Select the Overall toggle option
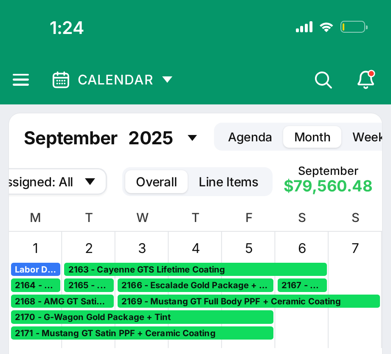Image resolution: width=391 pixels, height=354 pixels. [156, 182]
